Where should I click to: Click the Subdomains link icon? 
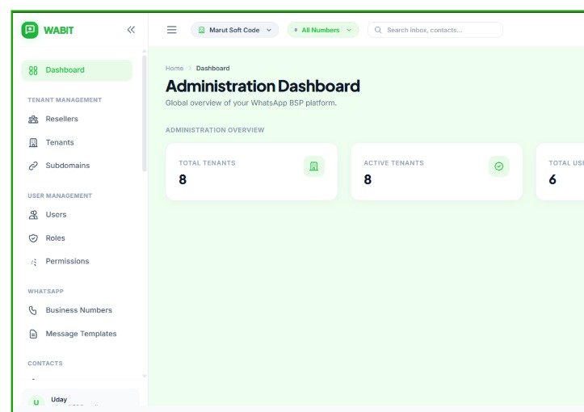[x=33, y=166]
